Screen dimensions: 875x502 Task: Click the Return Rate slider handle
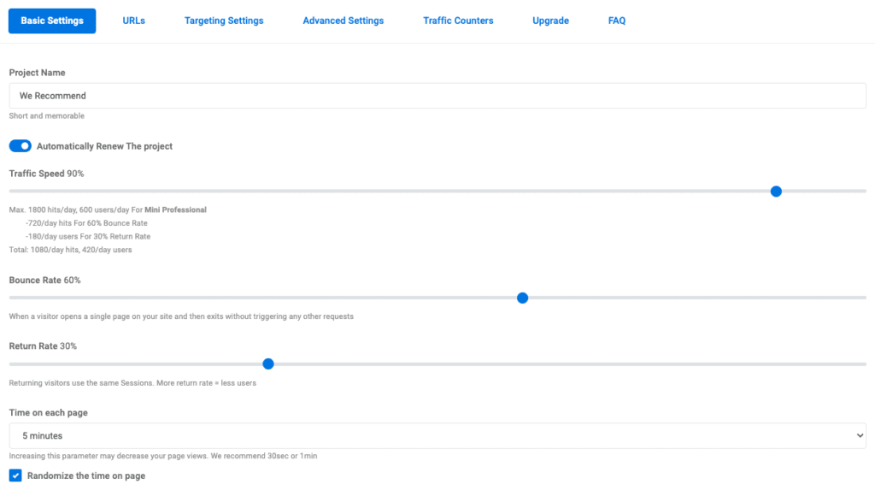pos(267,364)
